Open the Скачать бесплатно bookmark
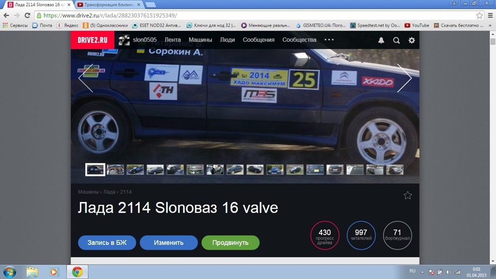Viewport: 496px width, 279px height. pyautogui.click(x=459, y=25)
